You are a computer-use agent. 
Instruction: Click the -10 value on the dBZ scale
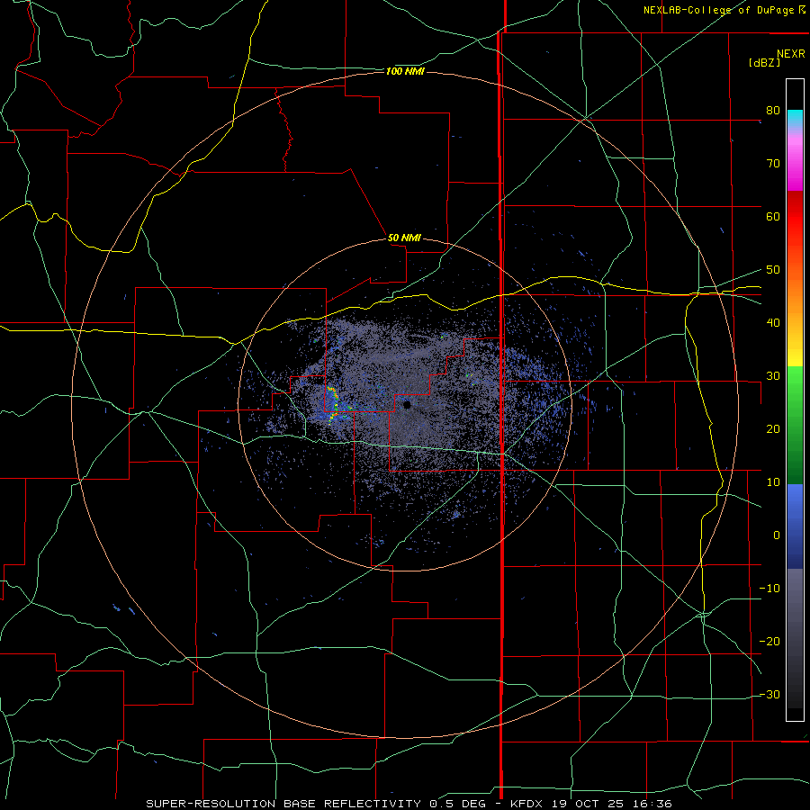click(769, 589)
